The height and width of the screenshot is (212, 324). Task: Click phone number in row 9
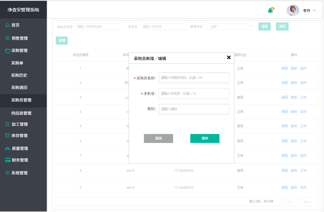coord(184,188)
